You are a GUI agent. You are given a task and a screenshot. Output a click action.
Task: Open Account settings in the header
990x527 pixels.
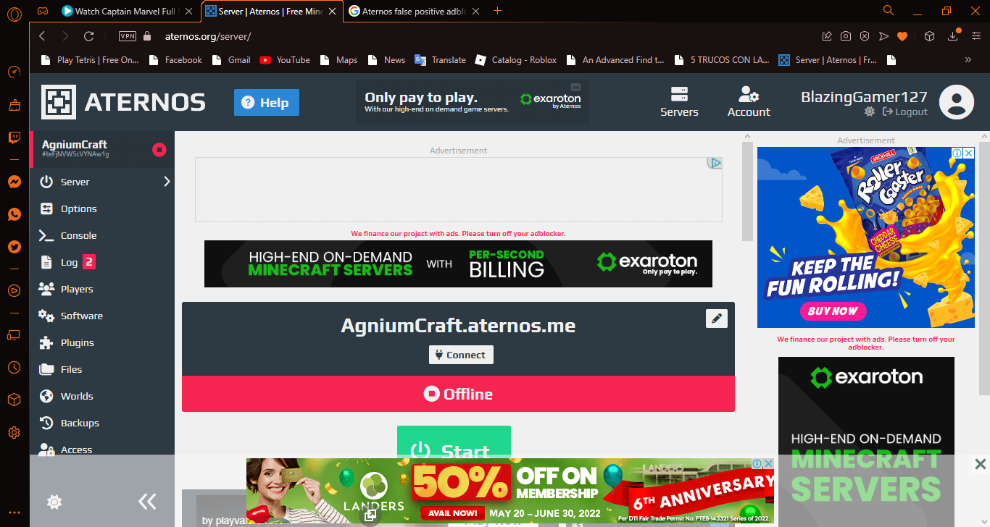click(x=749, y=102)
